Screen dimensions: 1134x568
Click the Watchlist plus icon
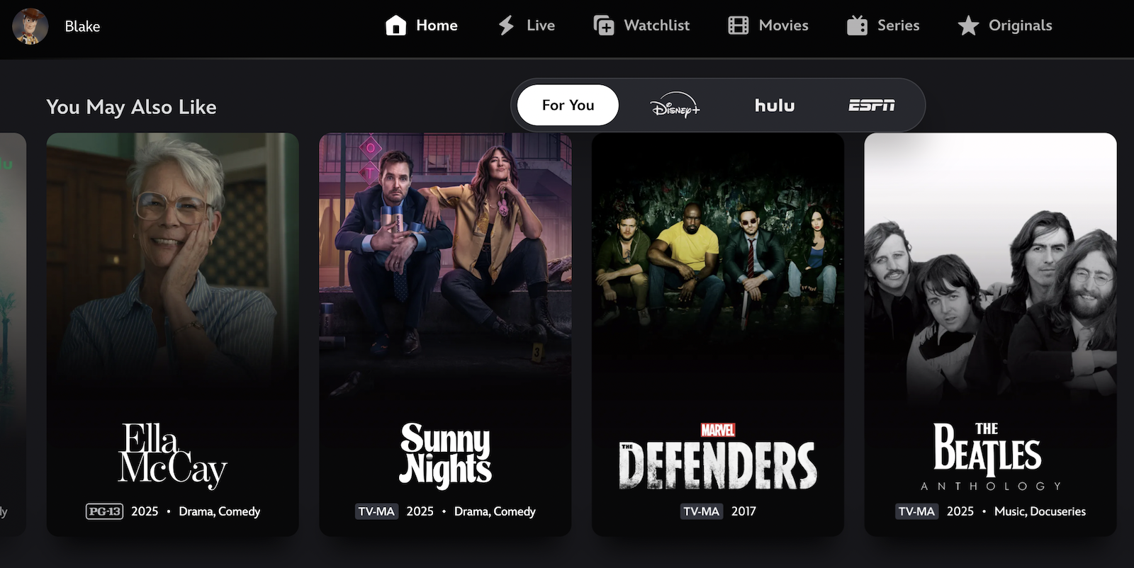604,25
